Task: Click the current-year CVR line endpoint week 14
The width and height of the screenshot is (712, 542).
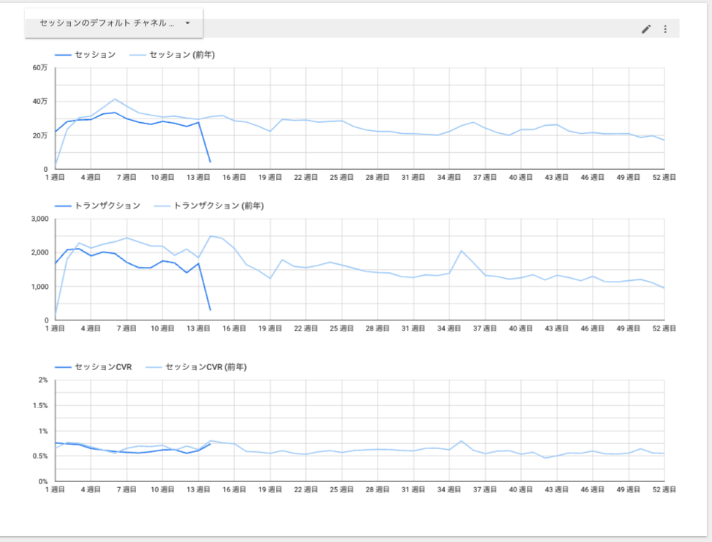Action: click(x=210, y=444)
